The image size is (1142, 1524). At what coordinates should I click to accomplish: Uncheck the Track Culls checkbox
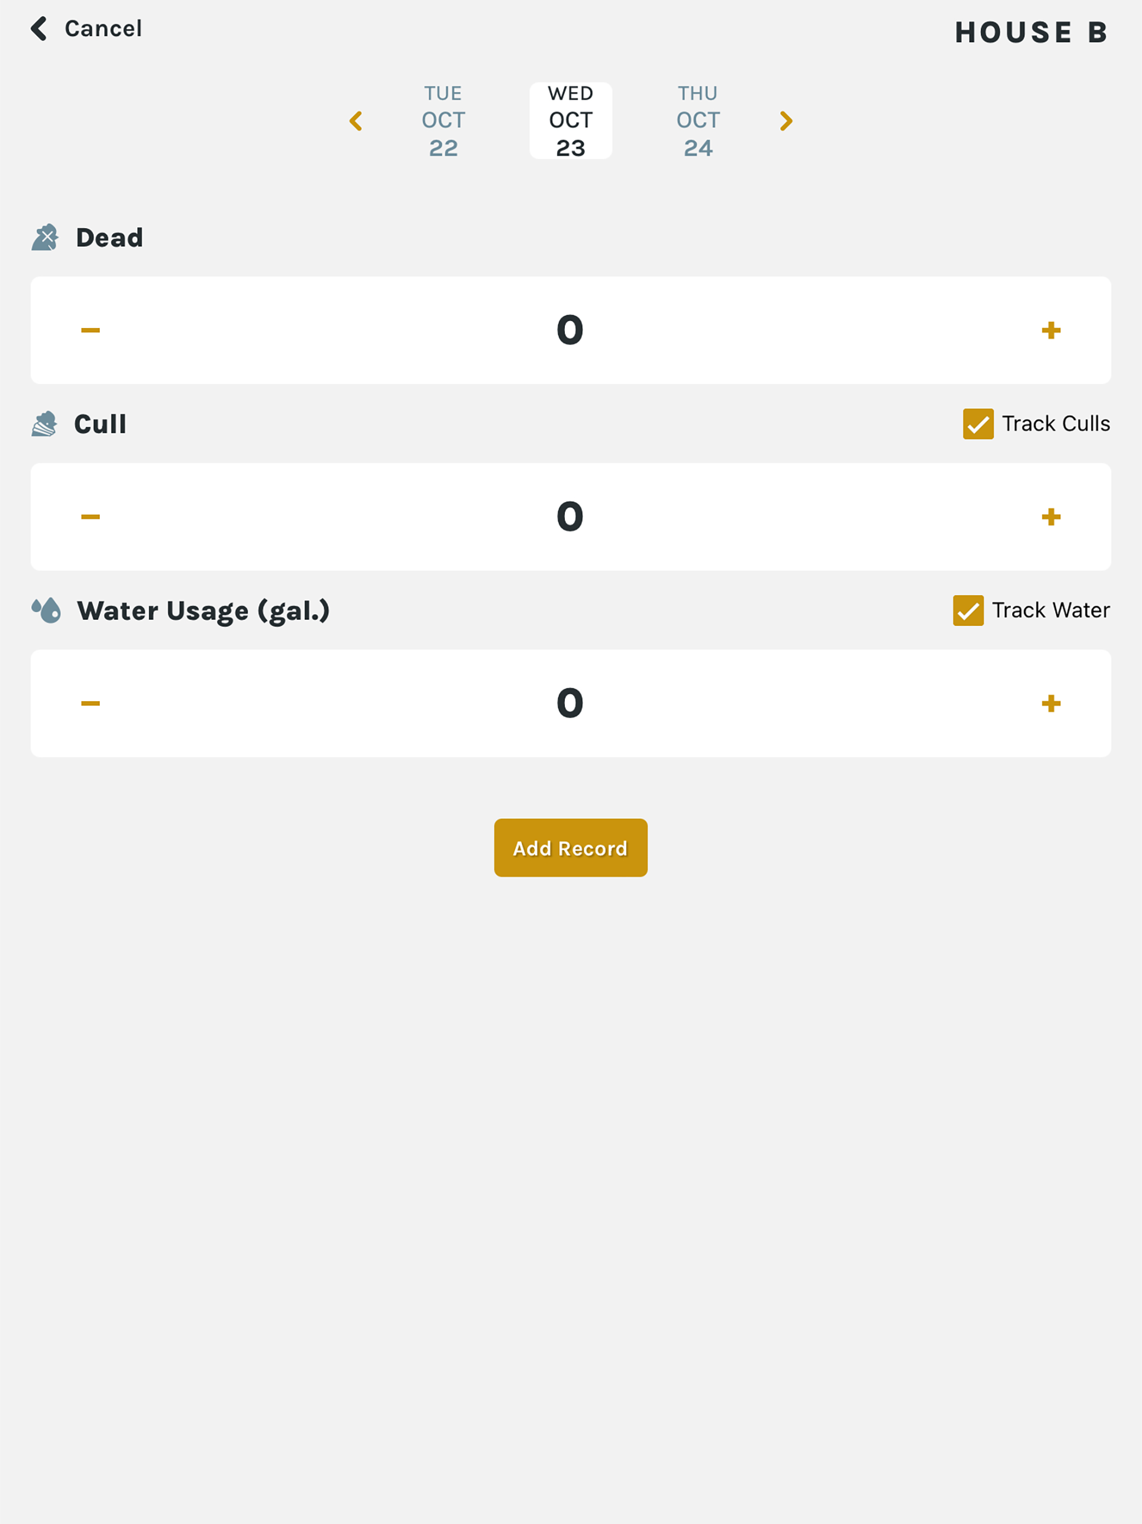pyautogui.click(x=978, y=424)
